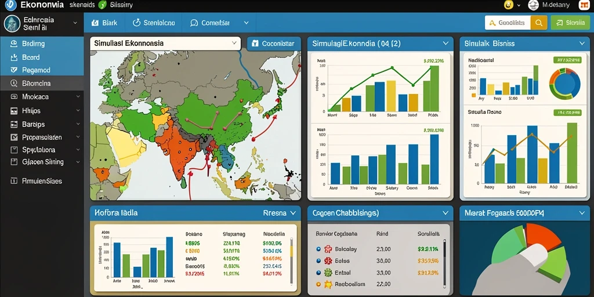Select the radio dot beside Entaal
This screenshot has height=297, width=594.
click(318, 273)
